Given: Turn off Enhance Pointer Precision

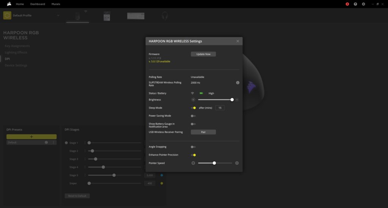Looking at the screenshot, I should tap(193, 155).
